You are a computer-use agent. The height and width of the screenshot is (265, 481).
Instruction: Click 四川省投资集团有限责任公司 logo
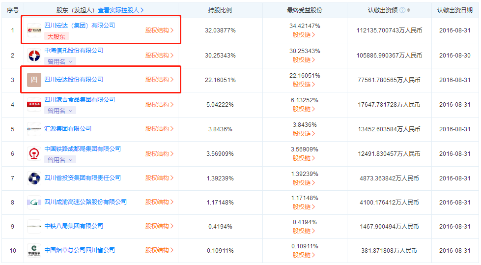(34, 178)
